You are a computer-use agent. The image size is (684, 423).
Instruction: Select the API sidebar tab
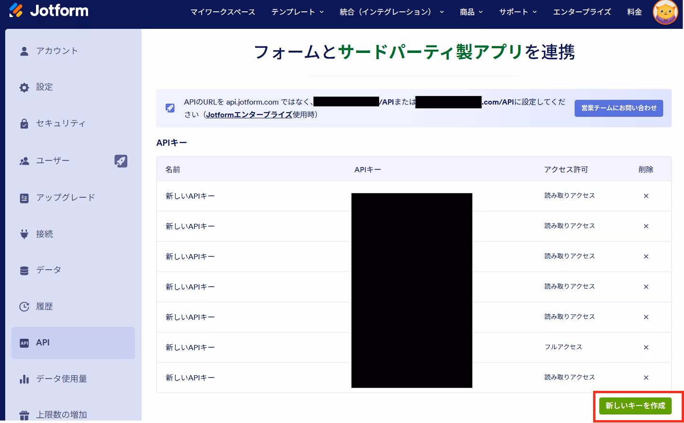pyautogui.click(x=73, y=343)
